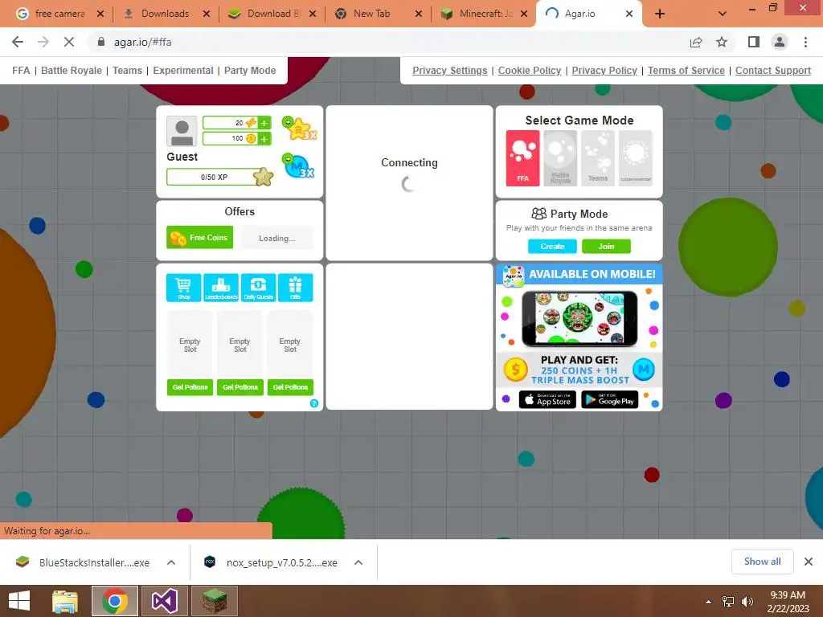Bookmark this page with star icon
Screen dimensions: 823x617
pyautogui.click(x=722, y=42)
